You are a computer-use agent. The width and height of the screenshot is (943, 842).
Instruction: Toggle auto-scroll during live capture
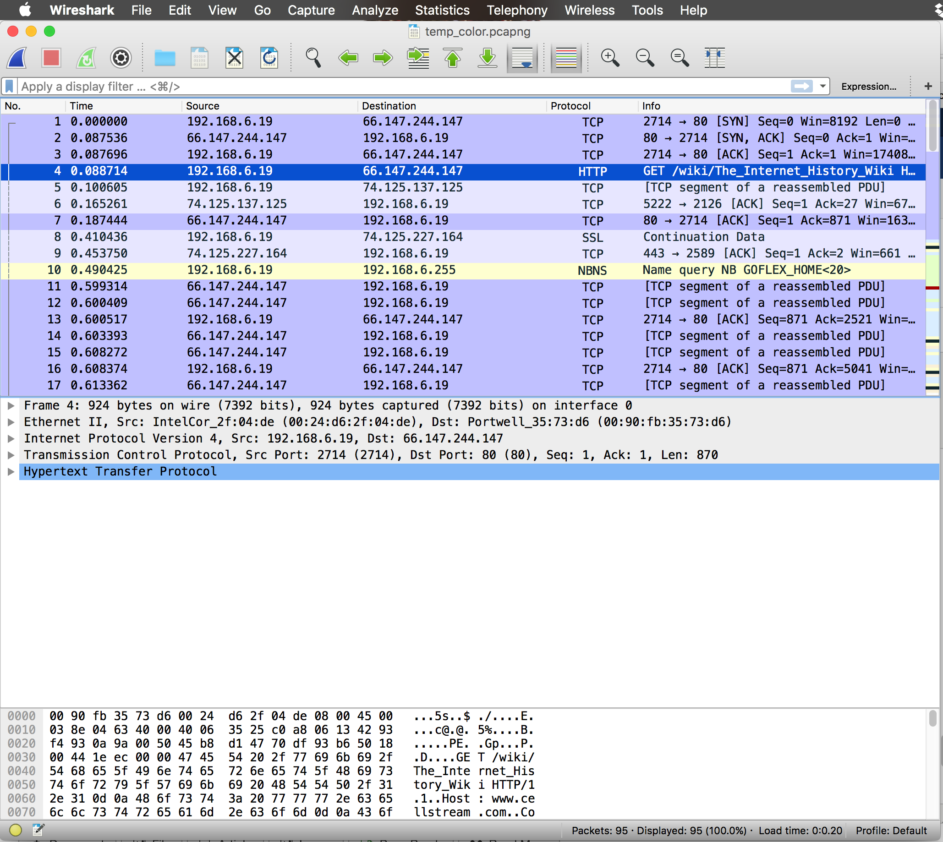coord(522,58)
